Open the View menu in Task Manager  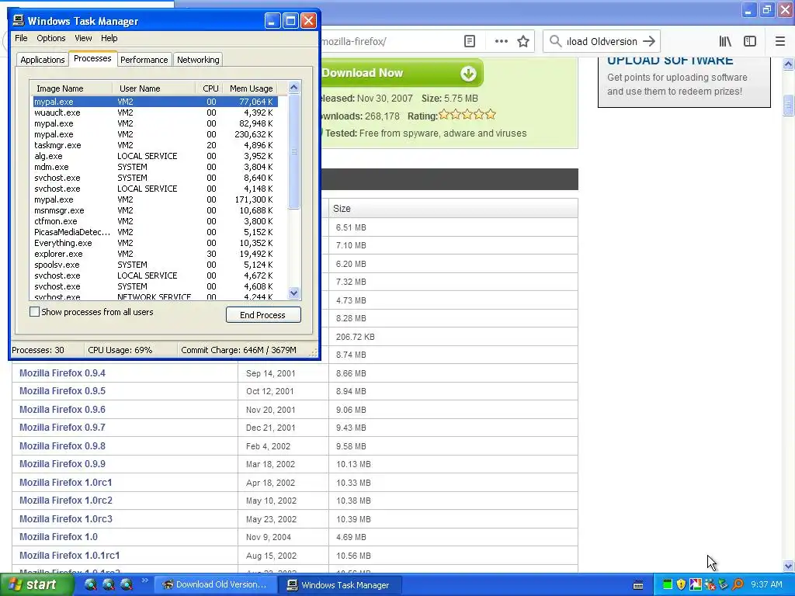click(83, 38)
